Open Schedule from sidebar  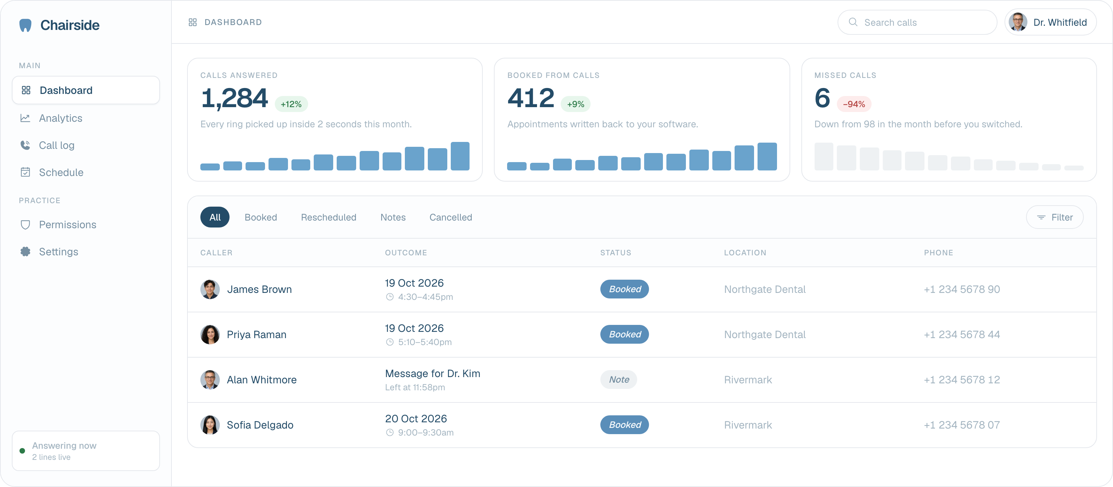pos(86,172)
